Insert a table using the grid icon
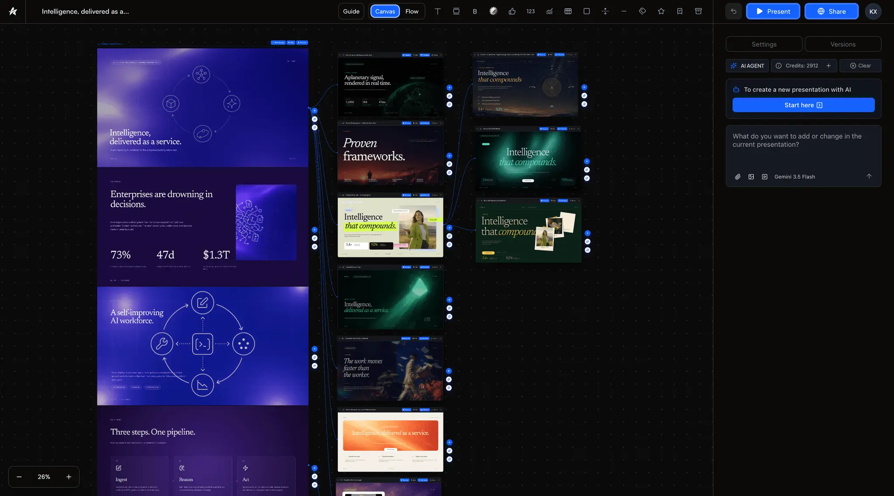Image resolution: width=894 pixels, height=496 pixels. click(x=568, y=11)
